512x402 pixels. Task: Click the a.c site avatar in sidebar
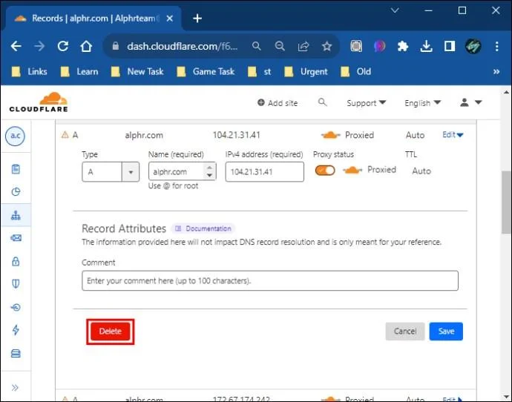pyautogui.click(x=15, y=136)
